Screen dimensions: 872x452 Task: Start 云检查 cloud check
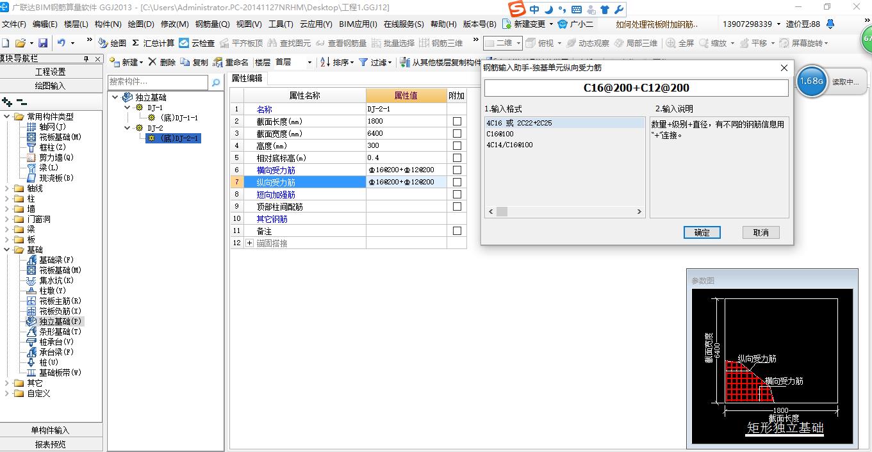click(x=197, y=43)
